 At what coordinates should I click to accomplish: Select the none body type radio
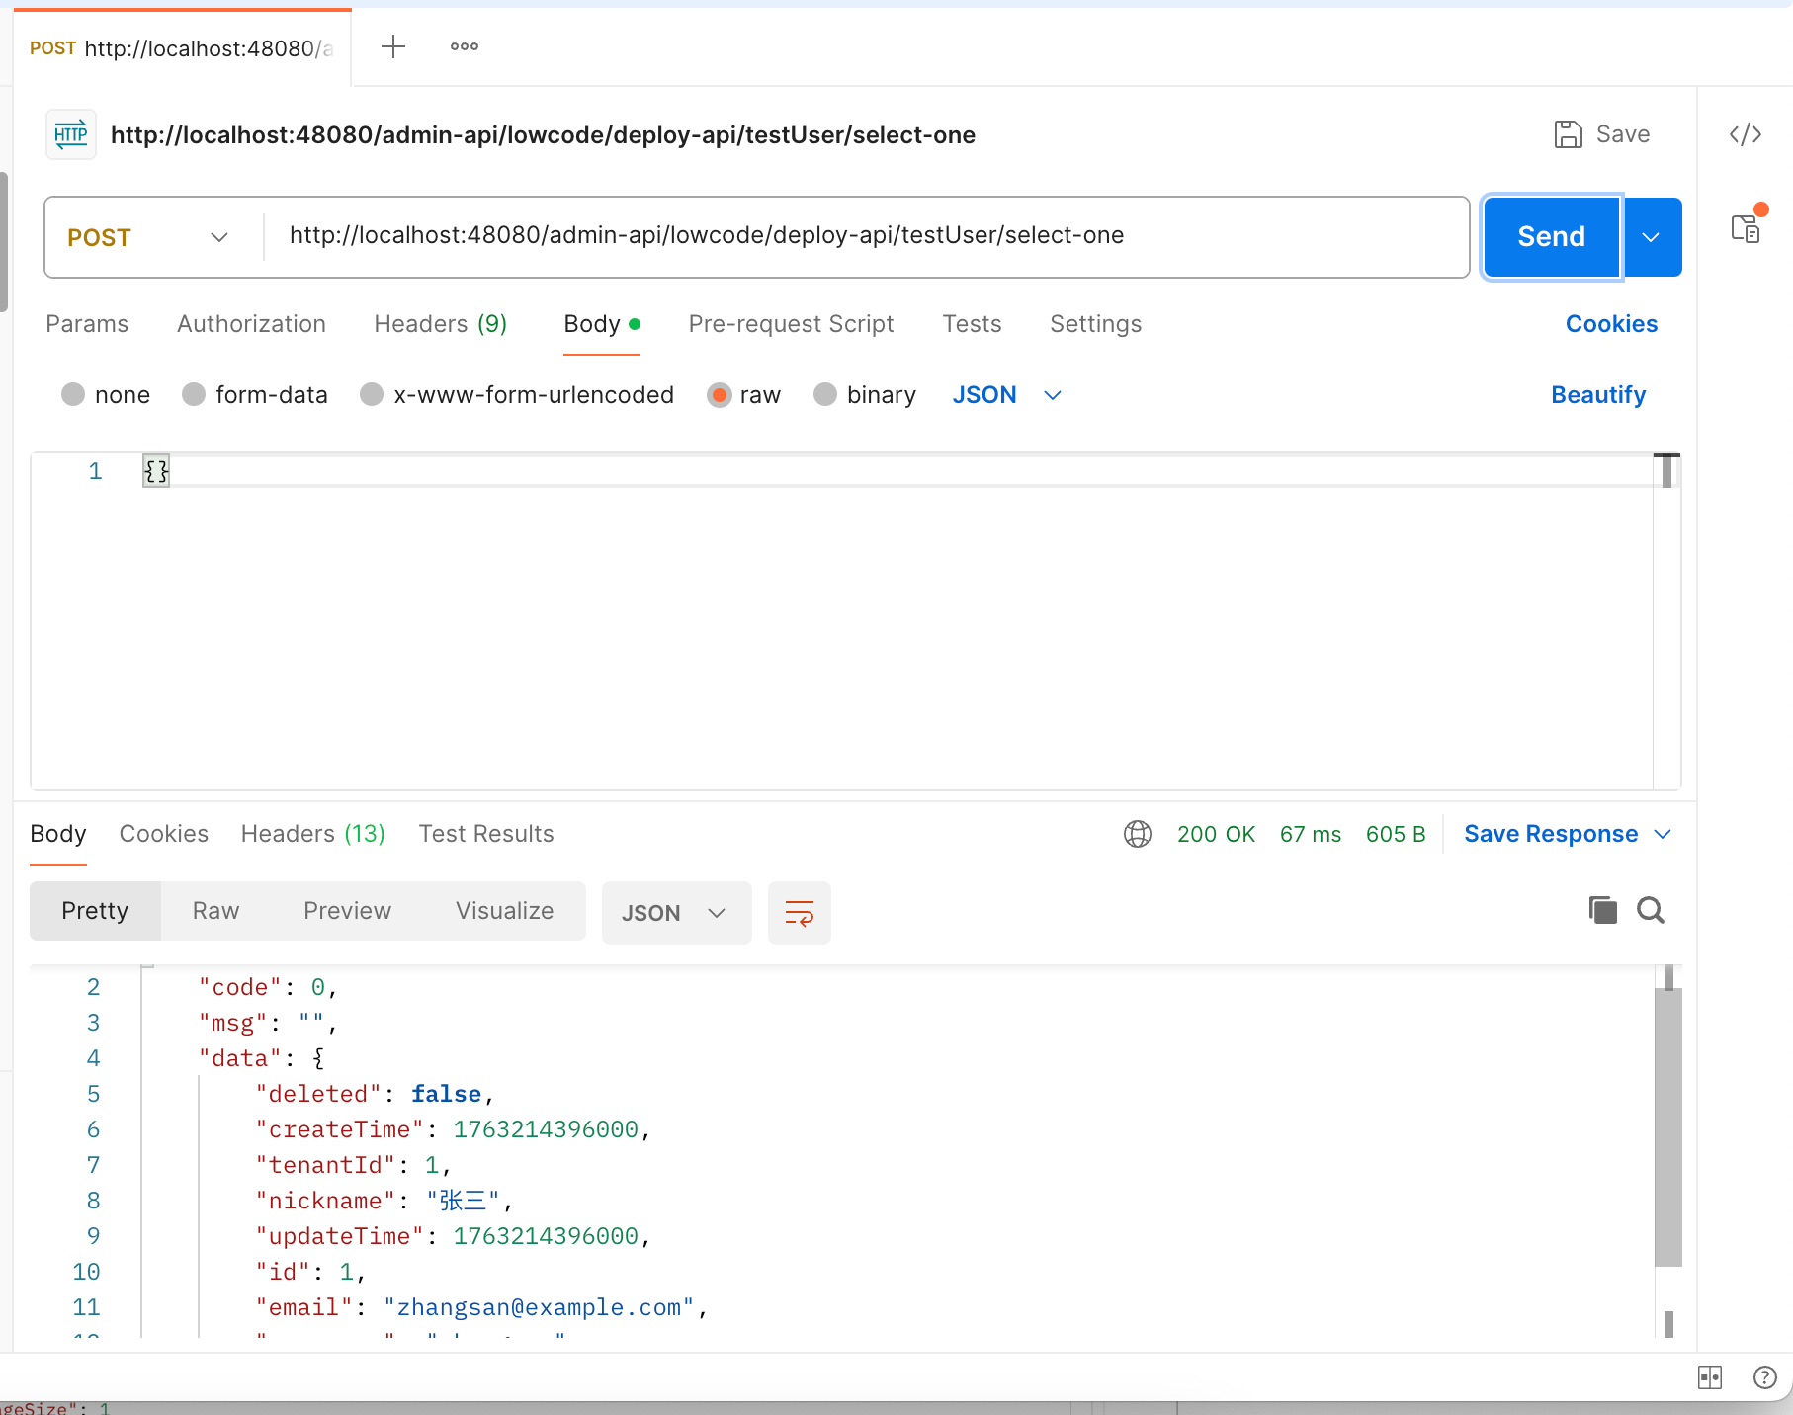(x=73, y=395)
